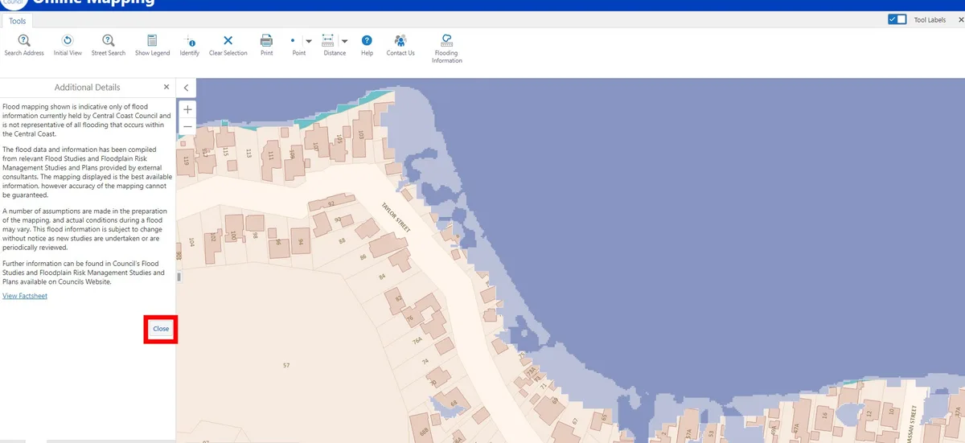Switch to the Tools tab

(x=18, y=21)
